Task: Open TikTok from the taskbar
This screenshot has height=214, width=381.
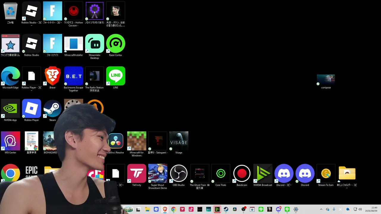Action: coord(191,209)
